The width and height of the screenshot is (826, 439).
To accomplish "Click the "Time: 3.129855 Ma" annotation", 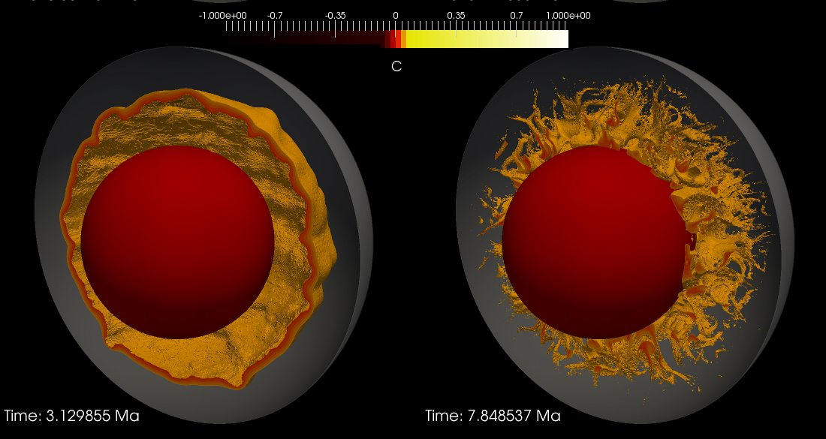I will click(71, 416).
